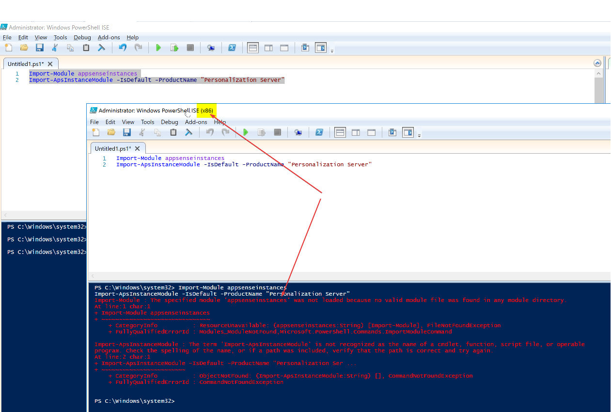Expand toolbar overflow arrow in x86 window

[420, 135]
